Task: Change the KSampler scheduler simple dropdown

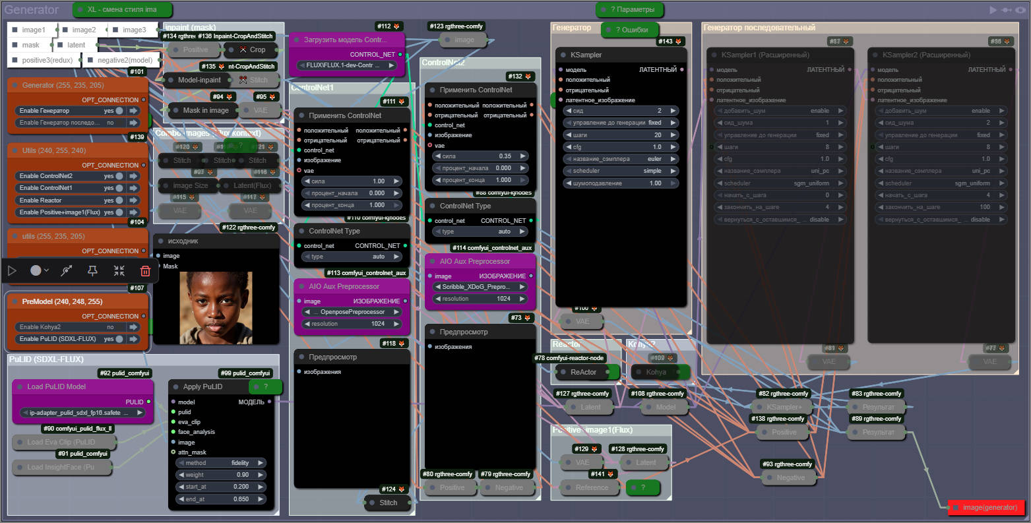Action: coord(619,171)
